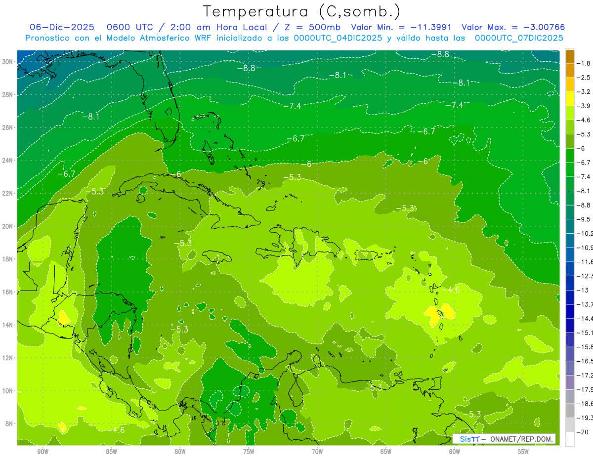
Task: Click the time text '0600 UTC'
Action: click(130, 27)
